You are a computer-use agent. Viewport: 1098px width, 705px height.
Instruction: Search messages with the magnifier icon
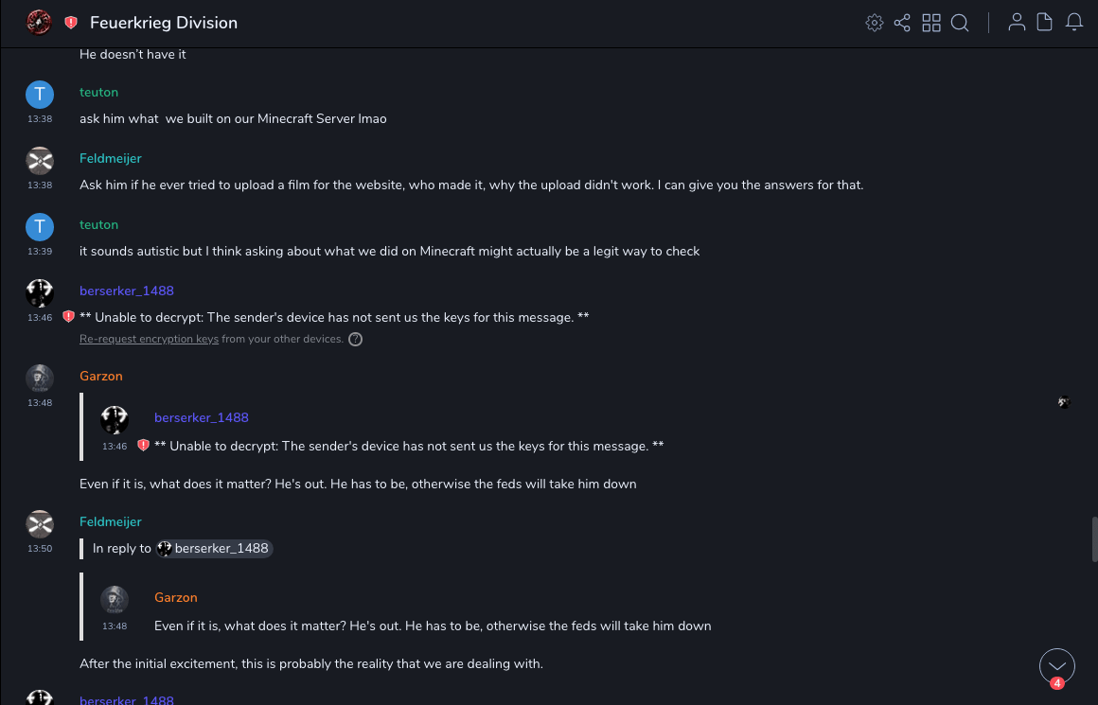(960, 23)
